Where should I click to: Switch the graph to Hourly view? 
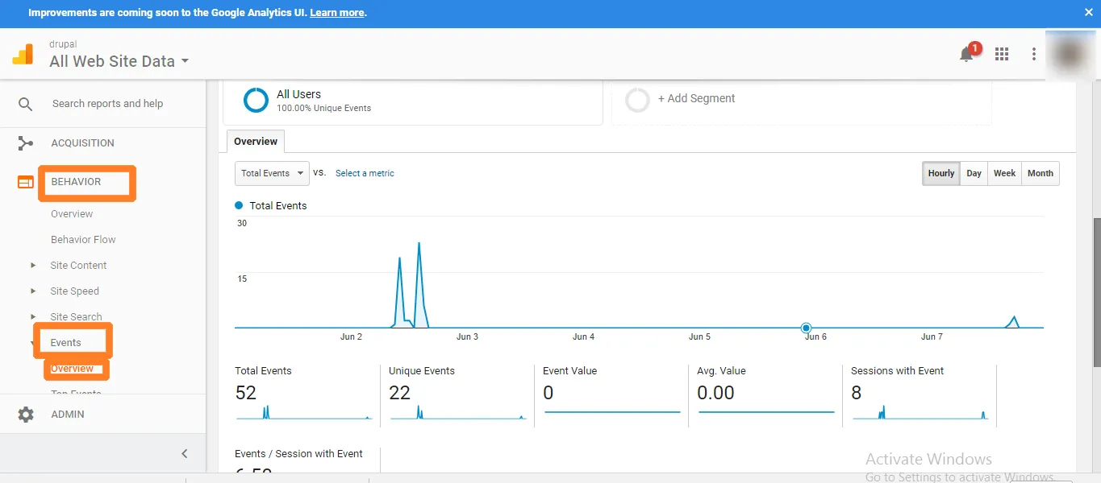tap(940, 173)
